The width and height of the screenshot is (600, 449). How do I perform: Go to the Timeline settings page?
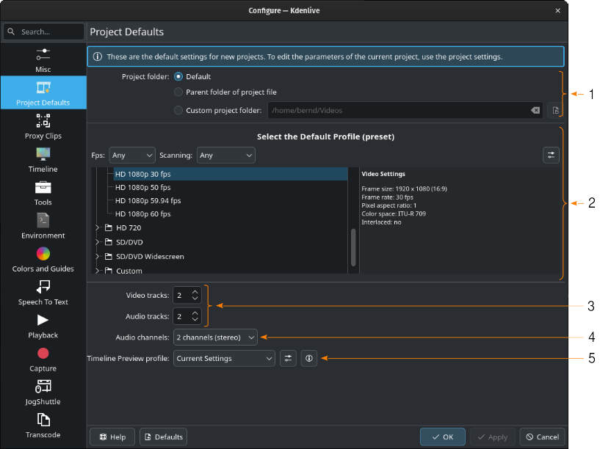tap(43, 160)
